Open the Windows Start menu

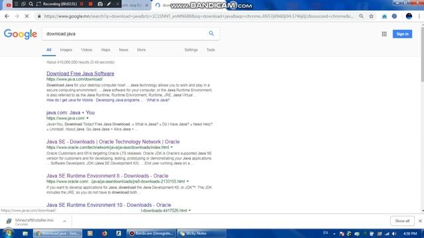click(x=8, y=233)
